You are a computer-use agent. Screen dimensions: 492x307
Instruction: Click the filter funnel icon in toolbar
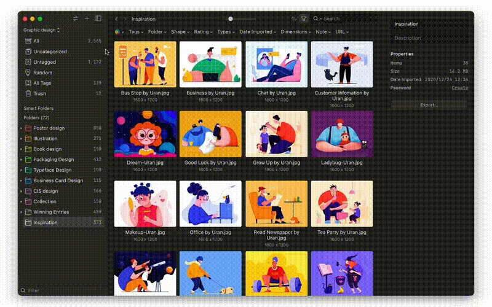click(303, 19)
